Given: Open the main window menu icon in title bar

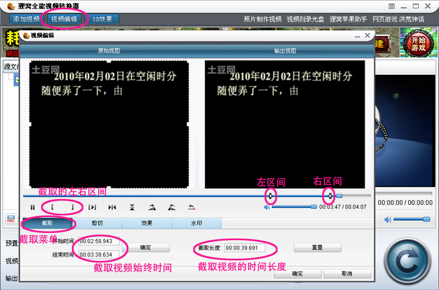Looking at the screenshot, I should tap(391, 6).
